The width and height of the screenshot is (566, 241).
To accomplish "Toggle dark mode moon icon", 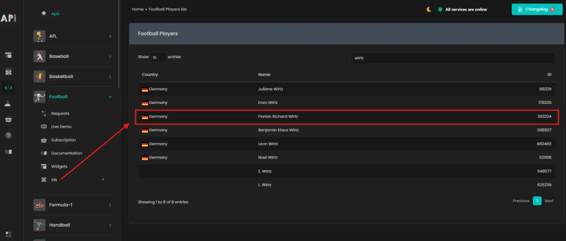I will tap(428, 9).
